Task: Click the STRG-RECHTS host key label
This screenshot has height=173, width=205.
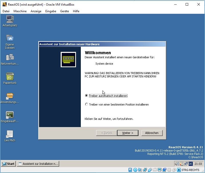Action: [190, 170]
